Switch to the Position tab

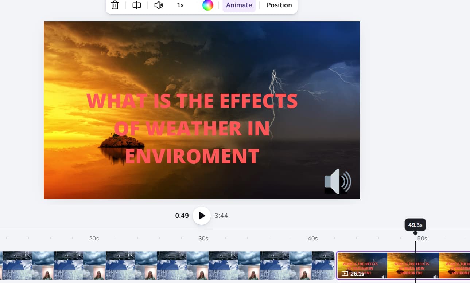point(279,5)
